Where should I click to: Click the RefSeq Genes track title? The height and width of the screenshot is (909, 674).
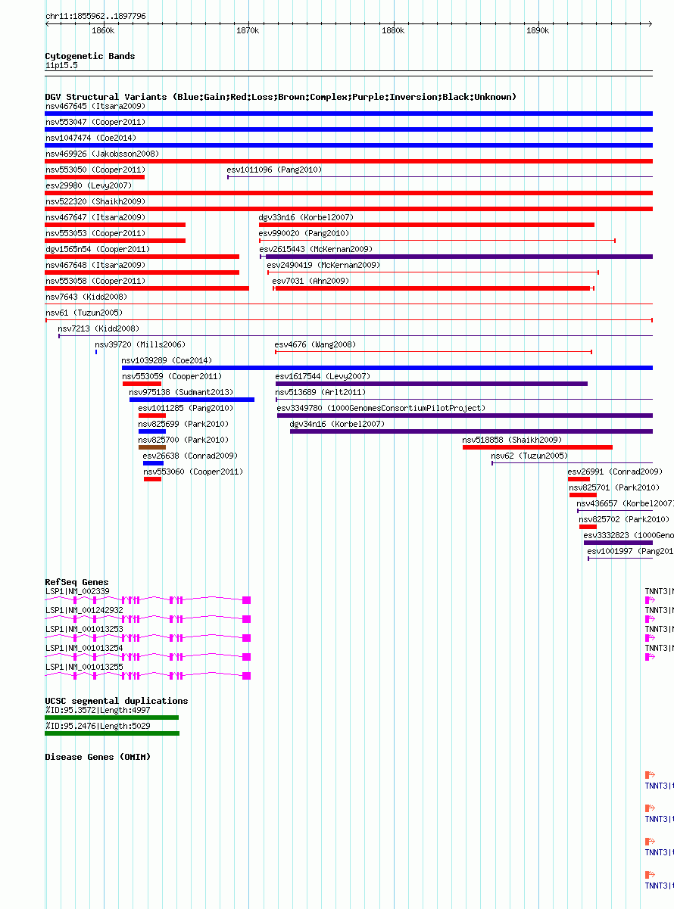(x=76, y=582)
